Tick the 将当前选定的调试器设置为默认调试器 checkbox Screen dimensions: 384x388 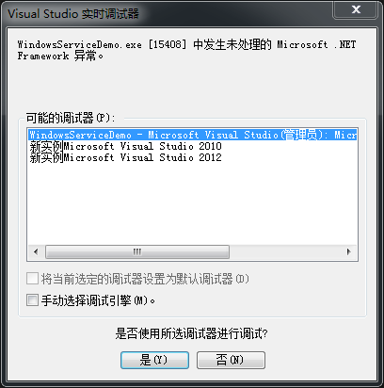tap(32, 279)
